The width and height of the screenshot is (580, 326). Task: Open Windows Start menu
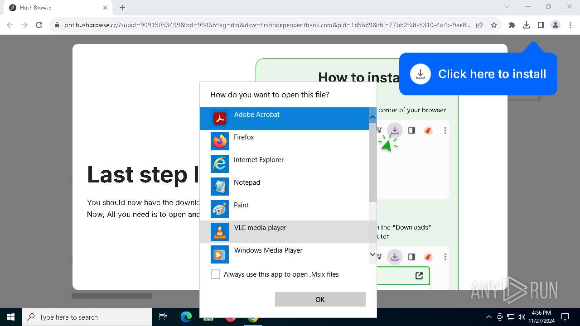(x=11, y=317)
